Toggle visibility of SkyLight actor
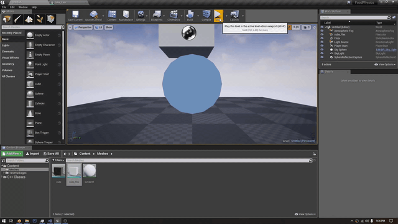 point(322,54)
